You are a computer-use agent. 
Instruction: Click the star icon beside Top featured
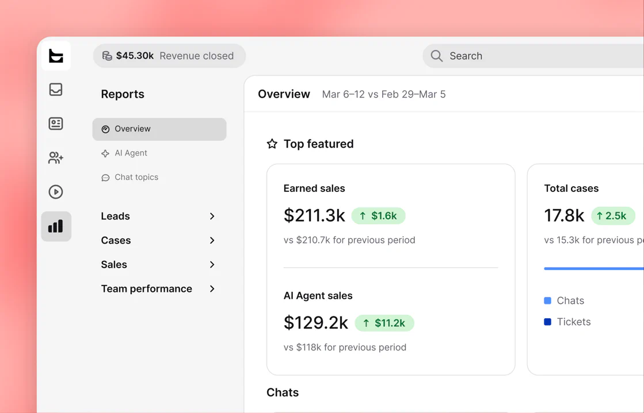coord(272,144)
